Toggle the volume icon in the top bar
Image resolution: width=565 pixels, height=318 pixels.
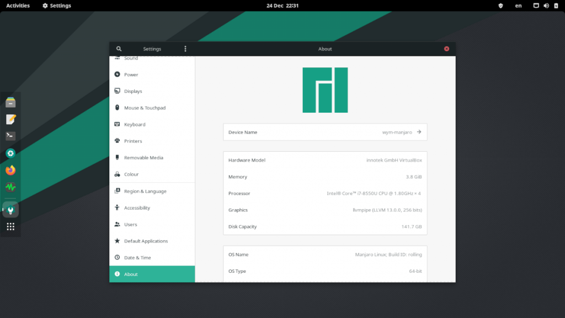click(546, 6)
